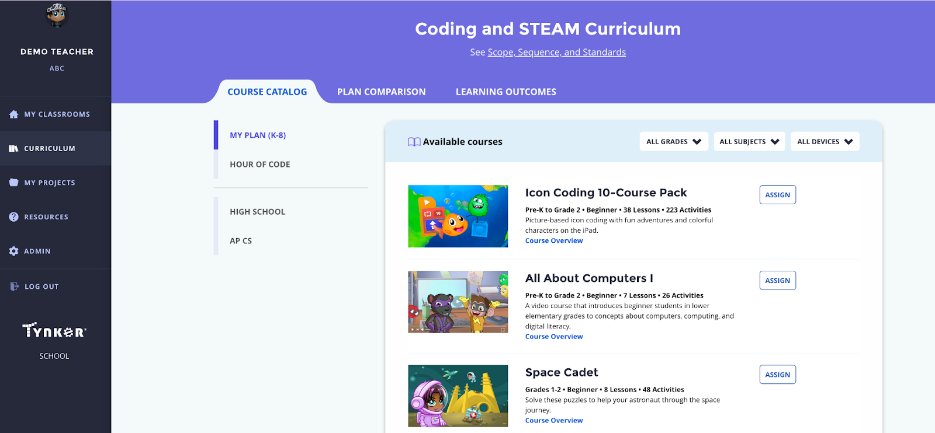
Task: Open Course Overview for Space Cadet
Action: click(554, 421)
